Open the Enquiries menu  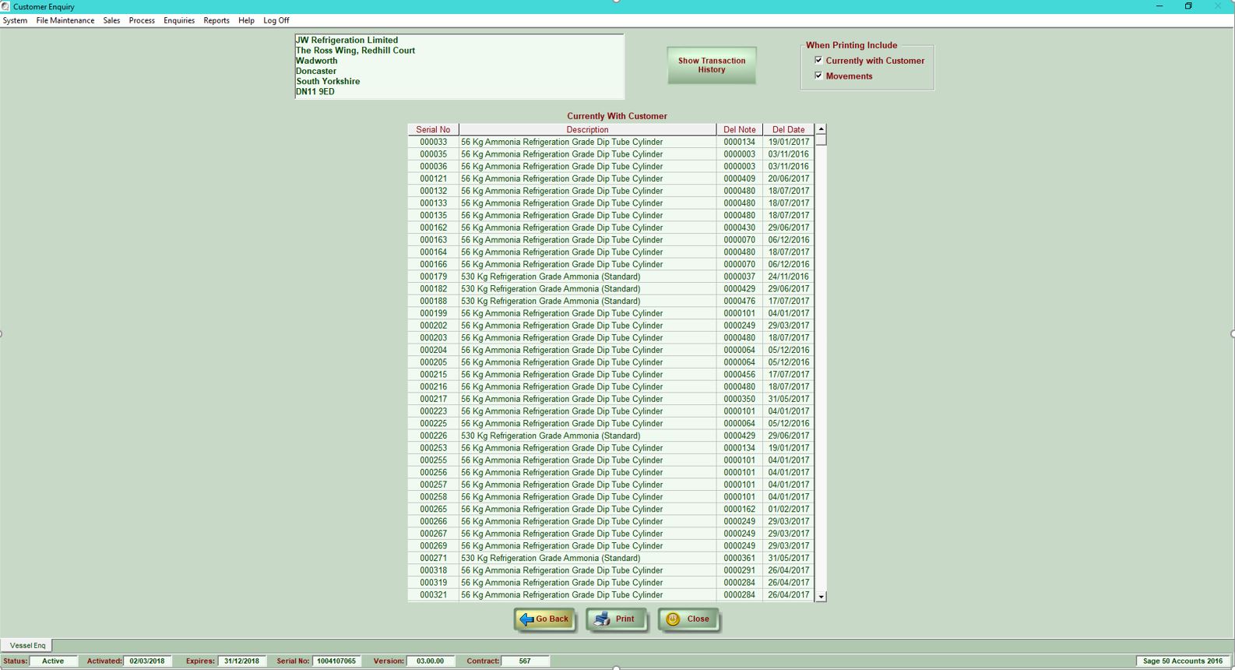tap(179, 20)
